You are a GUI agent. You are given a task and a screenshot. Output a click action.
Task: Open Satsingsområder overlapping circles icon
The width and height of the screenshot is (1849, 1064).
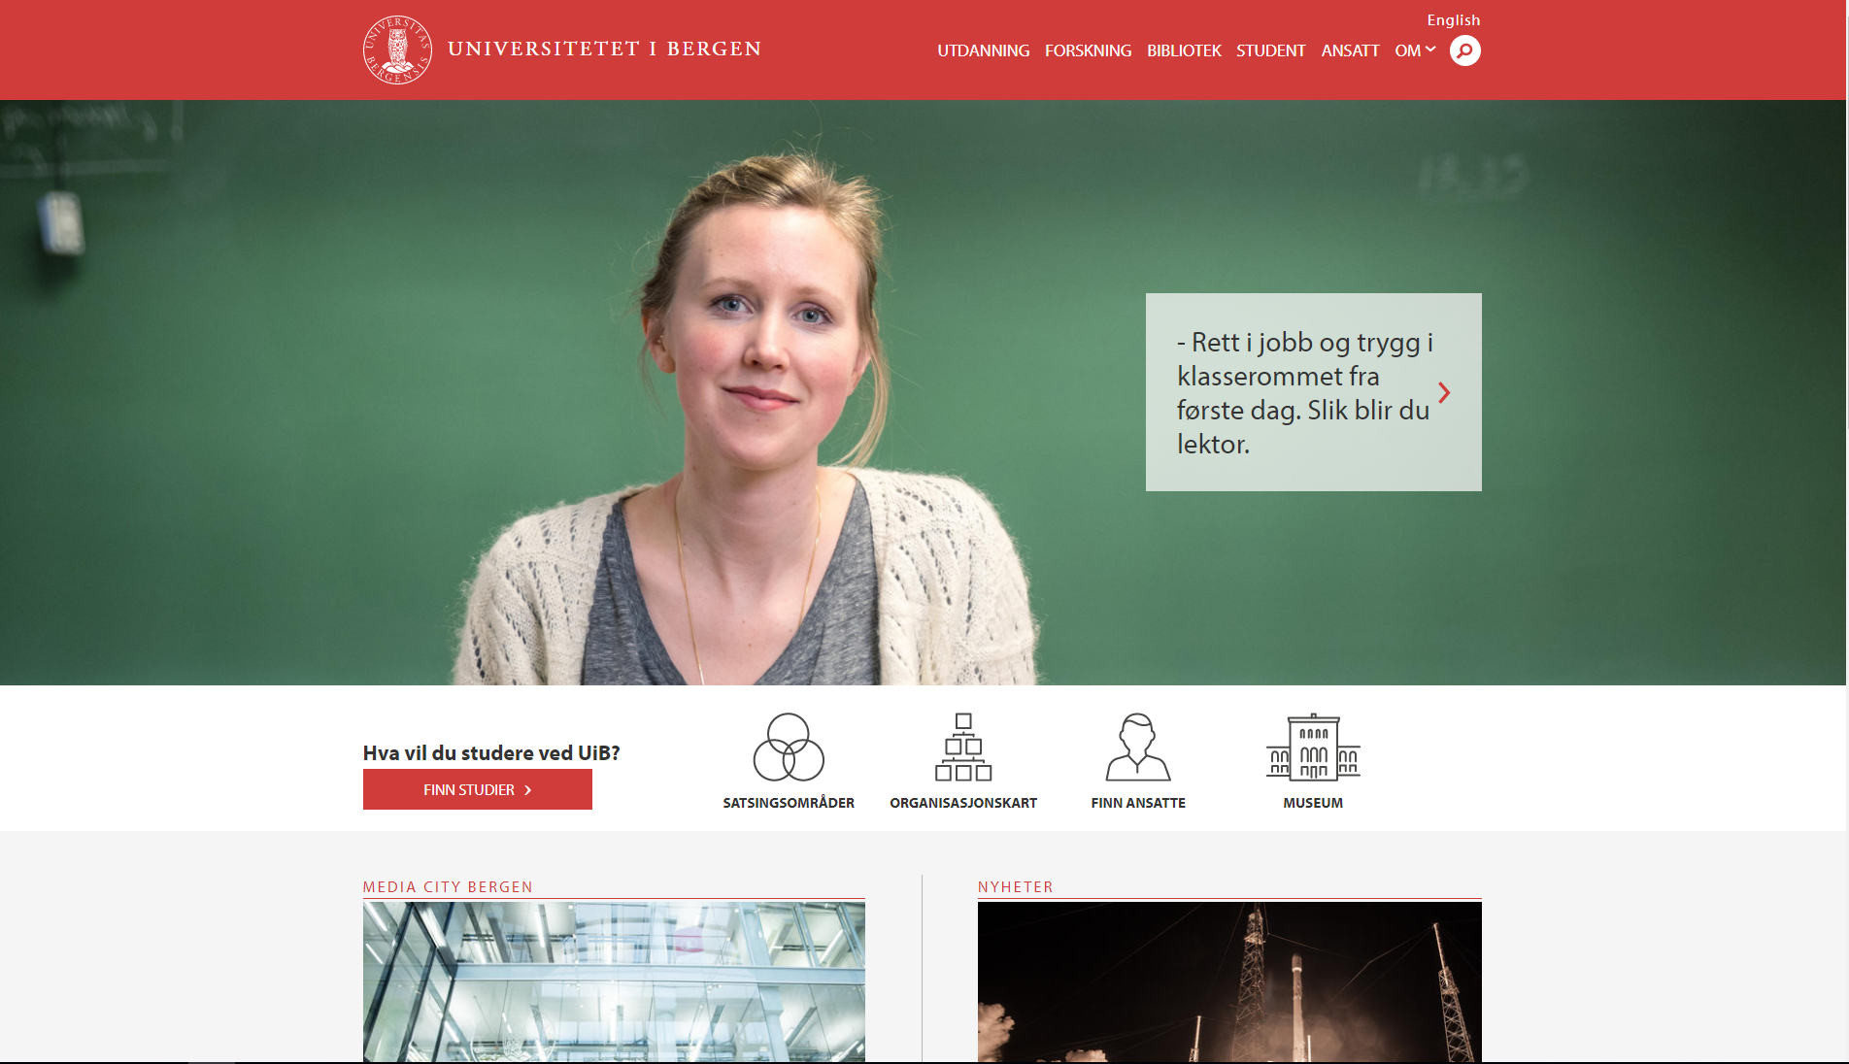coord(789,747)
